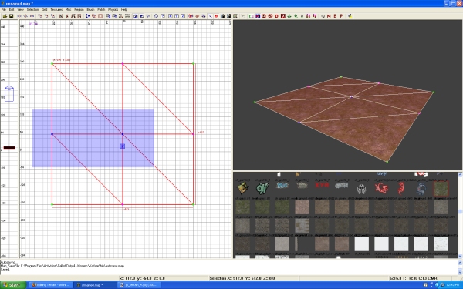463x289 pixels.
Task: Click the camera icon in the Z window
Action: [9, 94]
